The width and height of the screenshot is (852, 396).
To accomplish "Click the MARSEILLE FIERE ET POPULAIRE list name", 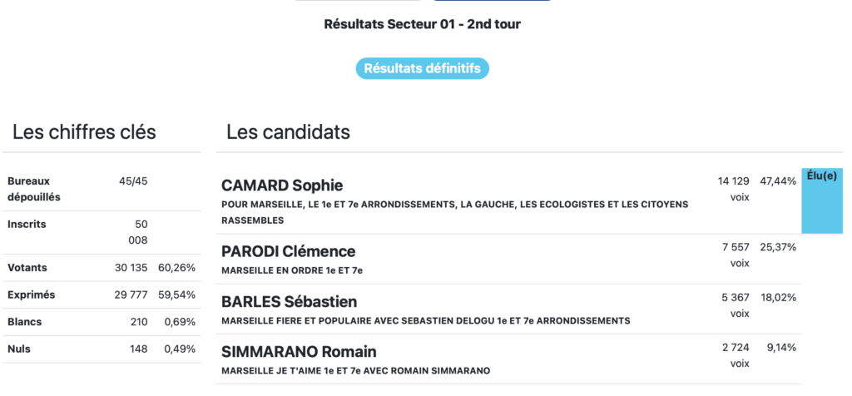I will coord(425,320).
